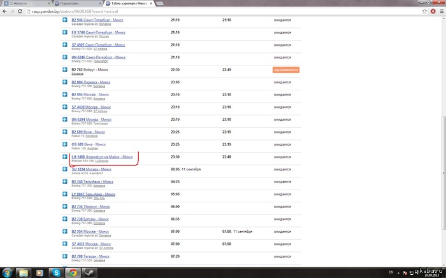Viewport: 446px width, 278px height.
Task: Click the airplane icon for flight B2 994
Action: click(x=65, y=94)
